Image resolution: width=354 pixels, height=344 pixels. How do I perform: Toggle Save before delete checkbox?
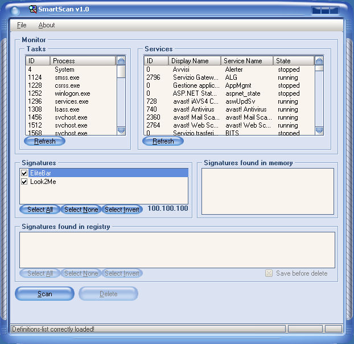tap(269, 273)
